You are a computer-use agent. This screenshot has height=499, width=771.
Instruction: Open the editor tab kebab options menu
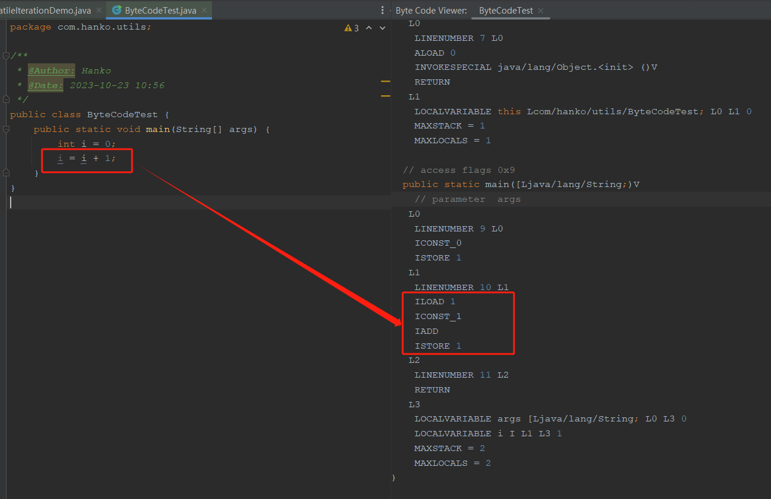(x=382, y=10)
